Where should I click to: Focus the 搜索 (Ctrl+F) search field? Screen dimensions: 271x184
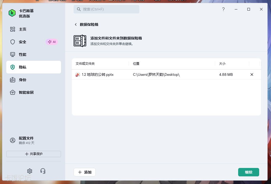pos(106,9)
